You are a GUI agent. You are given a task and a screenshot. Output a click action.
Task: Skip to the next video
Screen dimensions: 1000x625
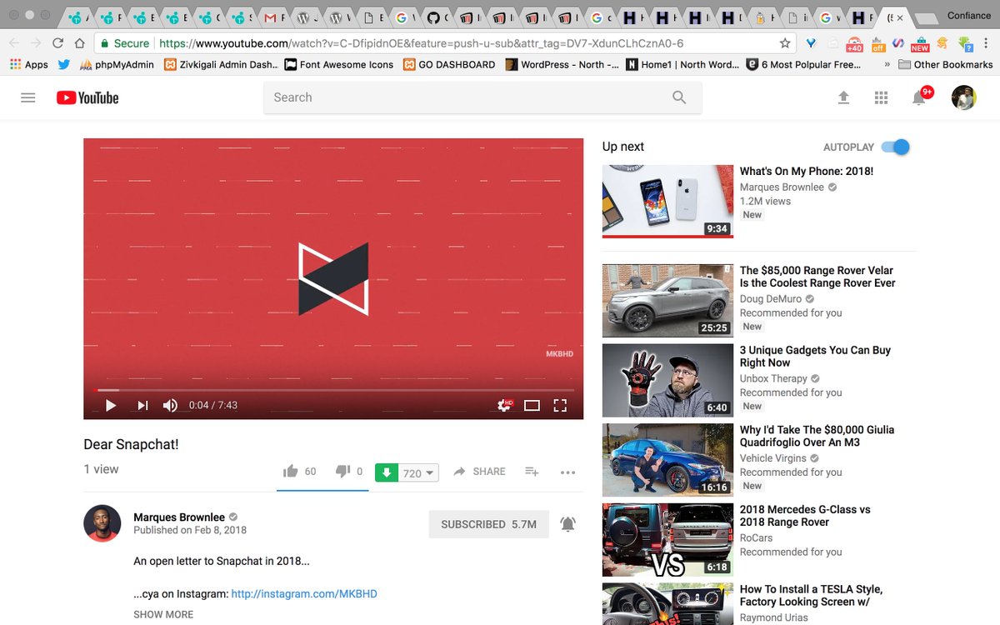coord(142,405)
